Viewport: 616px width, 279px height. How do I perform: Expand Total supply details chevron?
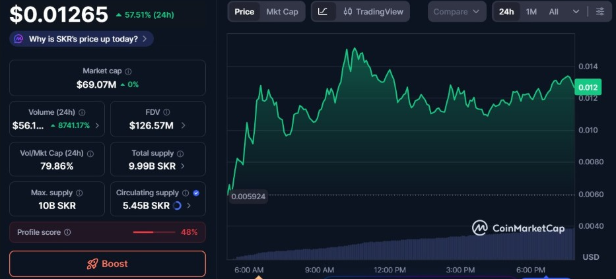tap(183, 166)
